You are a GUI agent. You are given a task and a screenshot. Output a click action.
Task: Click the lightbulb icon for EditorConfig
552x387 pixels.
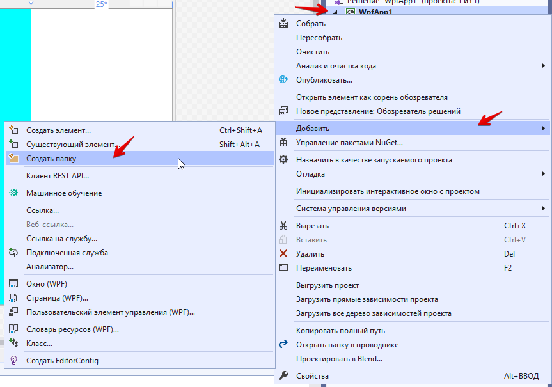(x=13, y=360)
